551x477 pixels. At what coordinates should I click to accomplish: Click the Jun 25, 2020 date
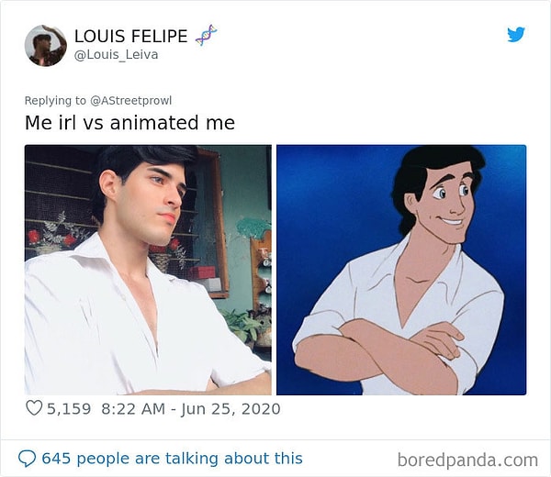click(x=235, y=409)
